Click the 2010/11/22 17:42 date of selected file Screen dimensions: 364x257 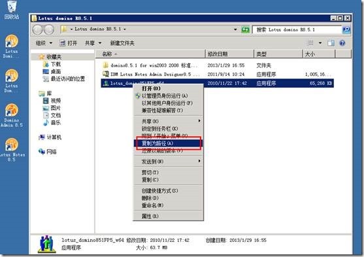pyautogui.click(x=227, y=83)
